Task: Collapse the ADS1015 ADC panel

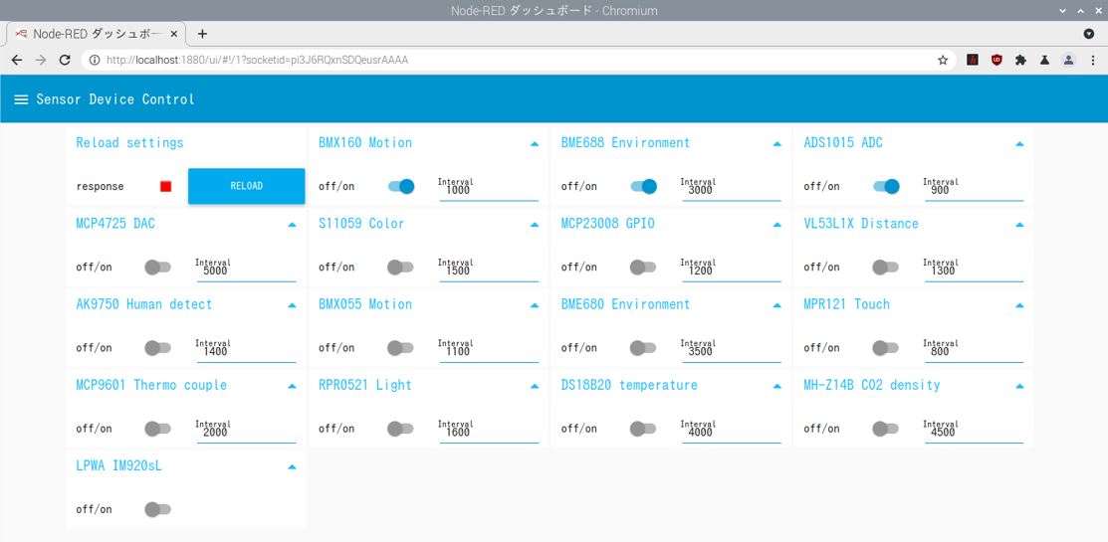Action: [1019, 144]
